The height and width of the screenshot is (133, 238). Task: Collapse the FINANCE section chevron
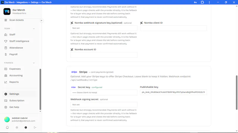tap(34, 63)
